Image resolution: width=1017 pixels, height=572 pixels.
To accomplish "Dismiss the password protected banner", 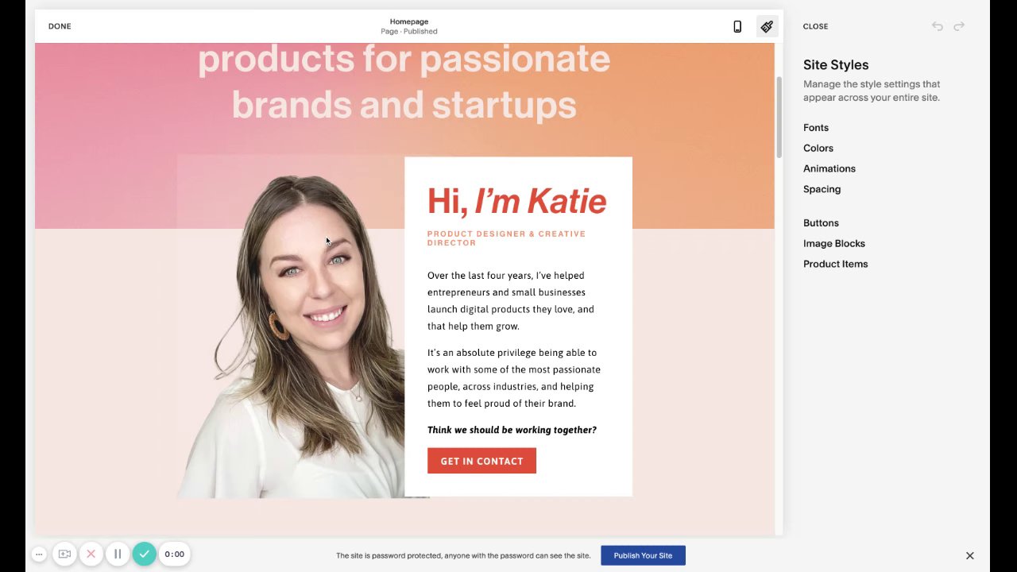I will pos(969,555).
